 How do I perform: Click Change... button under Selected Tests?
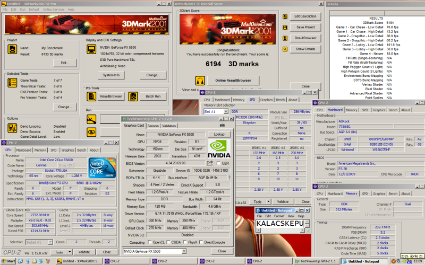65,107
